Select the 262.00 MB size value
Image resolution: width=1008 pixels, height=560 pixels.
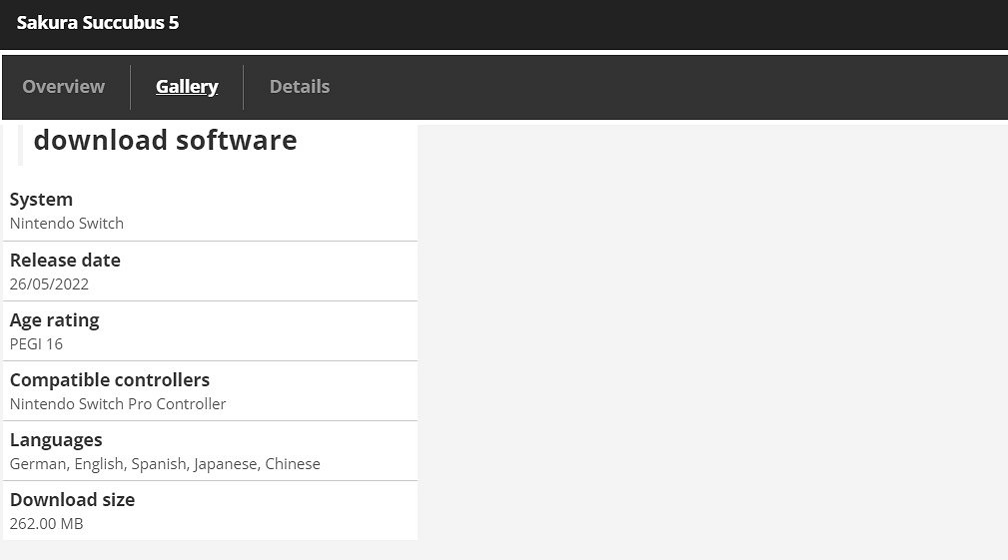46,523
